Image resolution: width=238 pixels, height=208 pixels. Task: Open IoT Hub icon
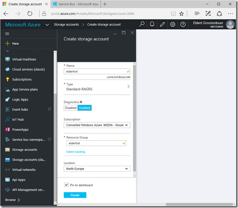tap(8, 119)
